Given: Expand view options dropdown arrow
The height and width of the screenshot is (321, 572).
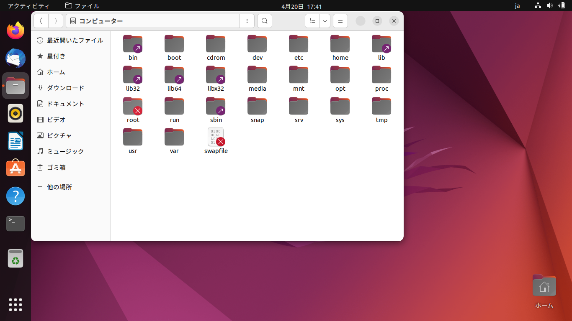Looking at the screenshot, I should pos(325,21).
